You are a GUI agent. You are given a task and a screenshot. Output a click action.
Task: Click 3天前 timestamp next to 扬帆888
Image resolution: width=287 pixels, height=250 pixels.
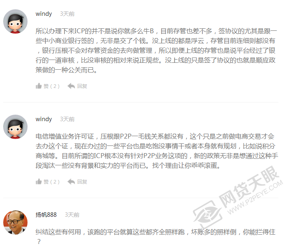tap(72, 215)
